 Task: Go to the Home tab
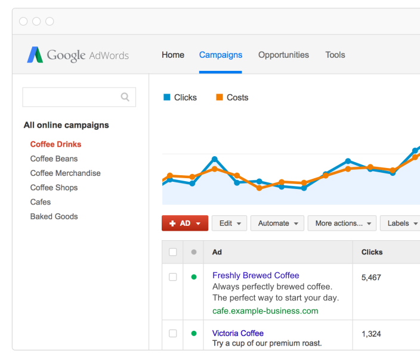173,55
